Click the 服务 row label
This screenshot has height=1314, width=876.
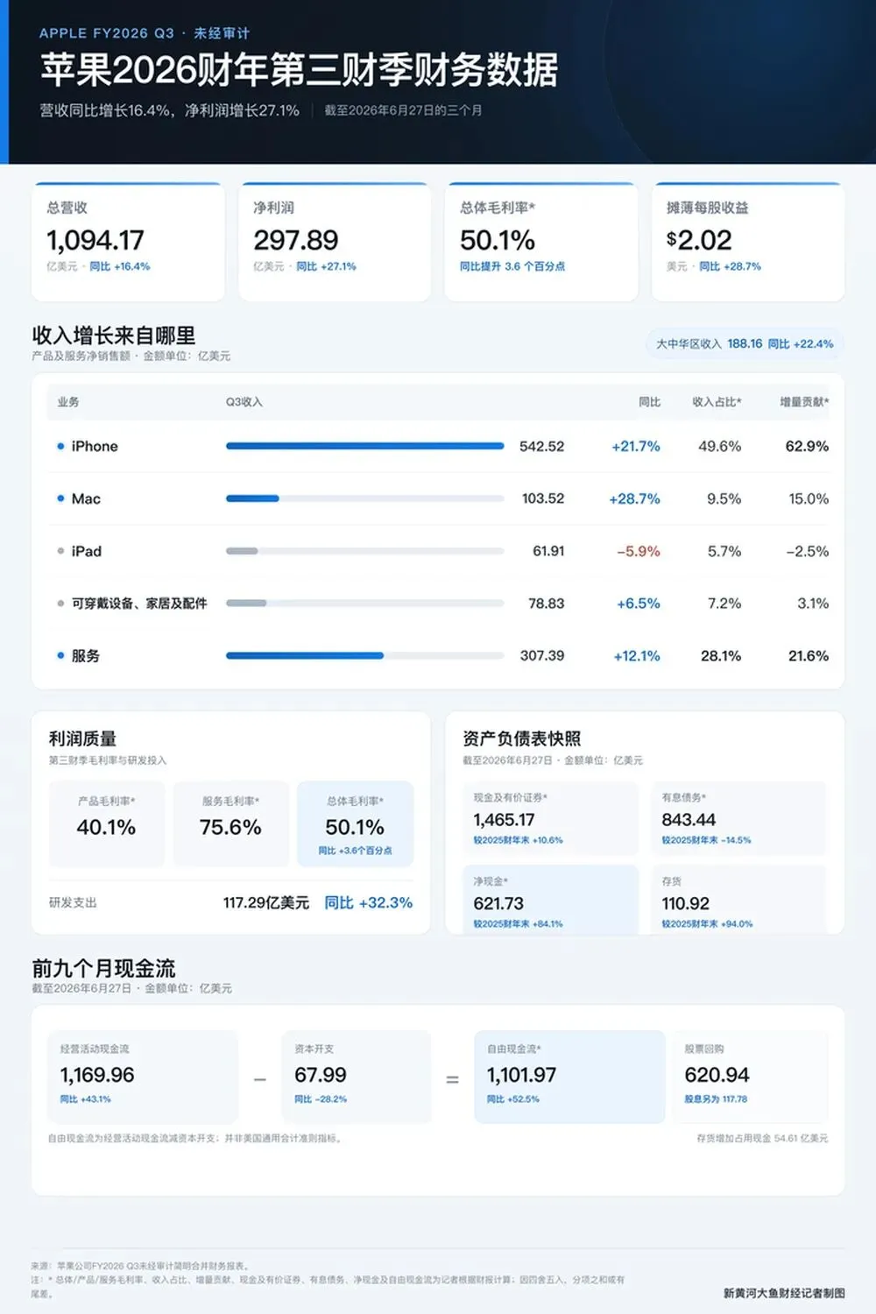[86, 655]
